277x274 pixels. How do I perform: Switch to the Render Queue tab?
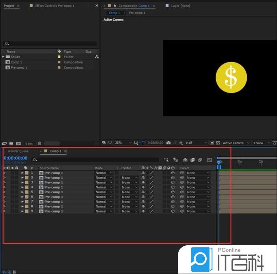(18, 151)
